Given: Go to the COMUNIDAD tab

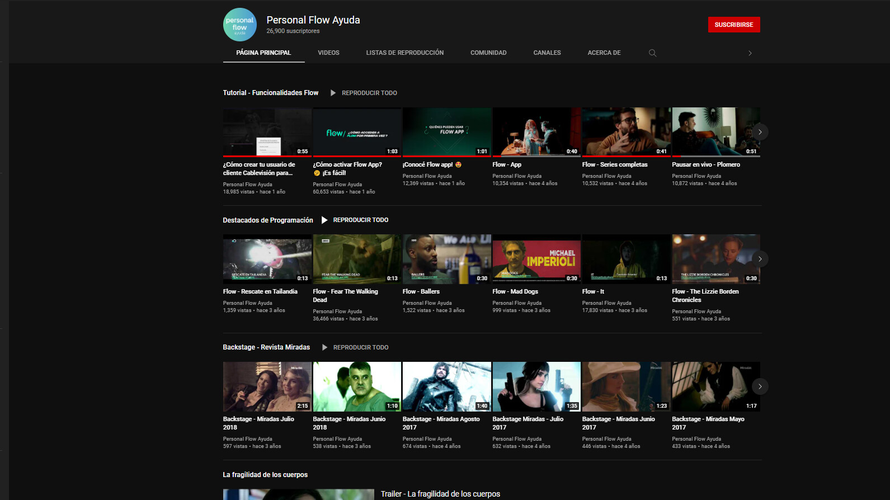Looking at the screenshot, I should click(488, 53).
